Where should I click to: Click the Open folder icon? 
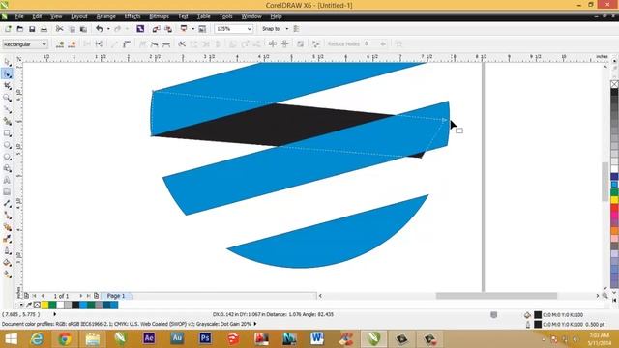point(19,29)
